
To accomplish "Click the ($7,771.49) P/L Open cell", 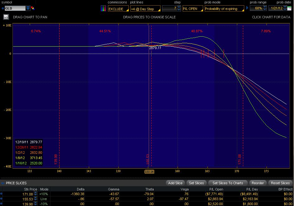I will pyautogui.click(x=214, y=194).
